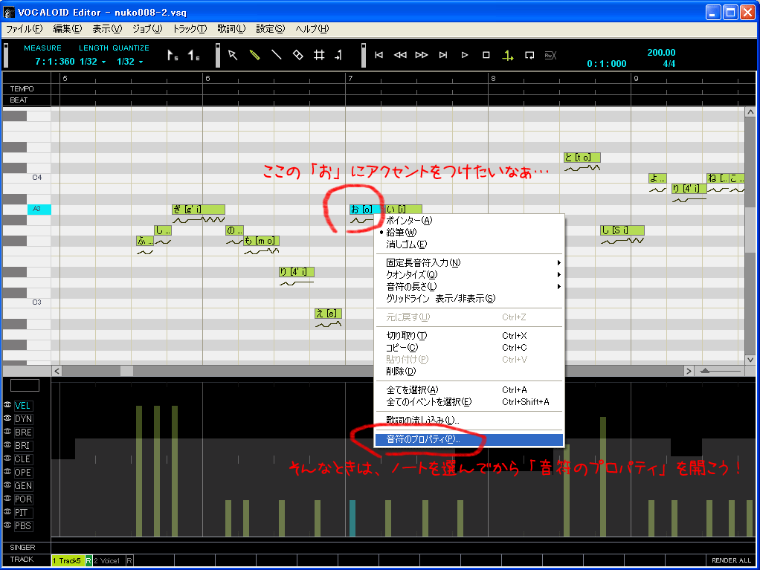760x570 pixels.
Task: Toggle the yellow auto-scroll icon
Action: (x=507, y=56)
